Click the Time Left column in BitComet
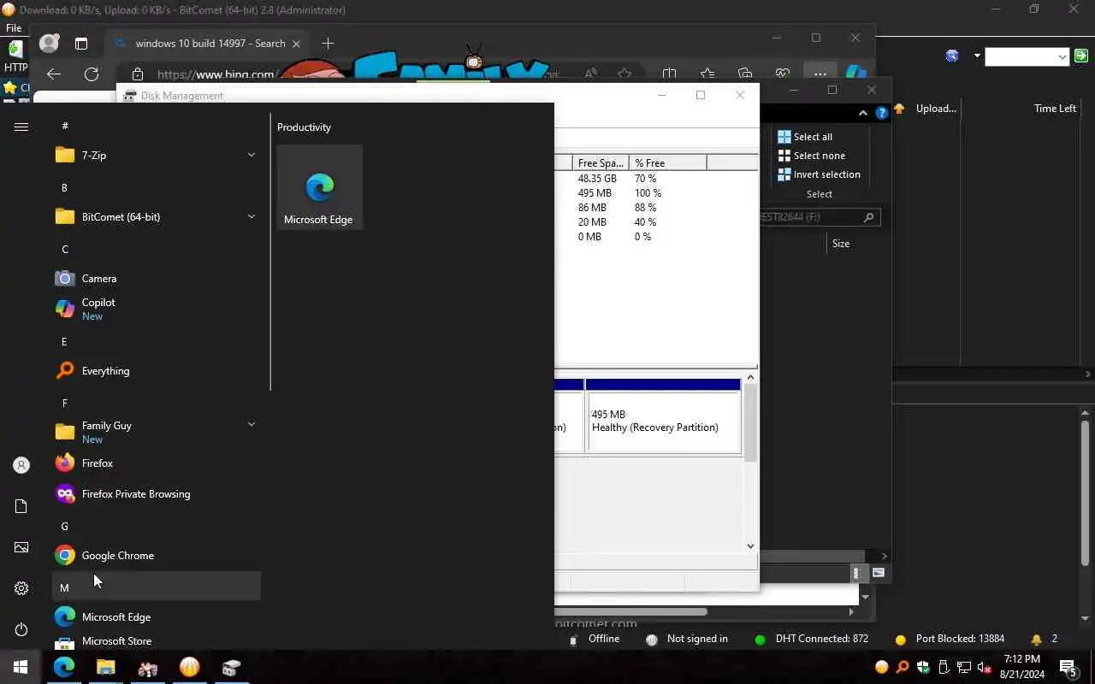Viewport: 1095px width, 684px height. 1055,109
